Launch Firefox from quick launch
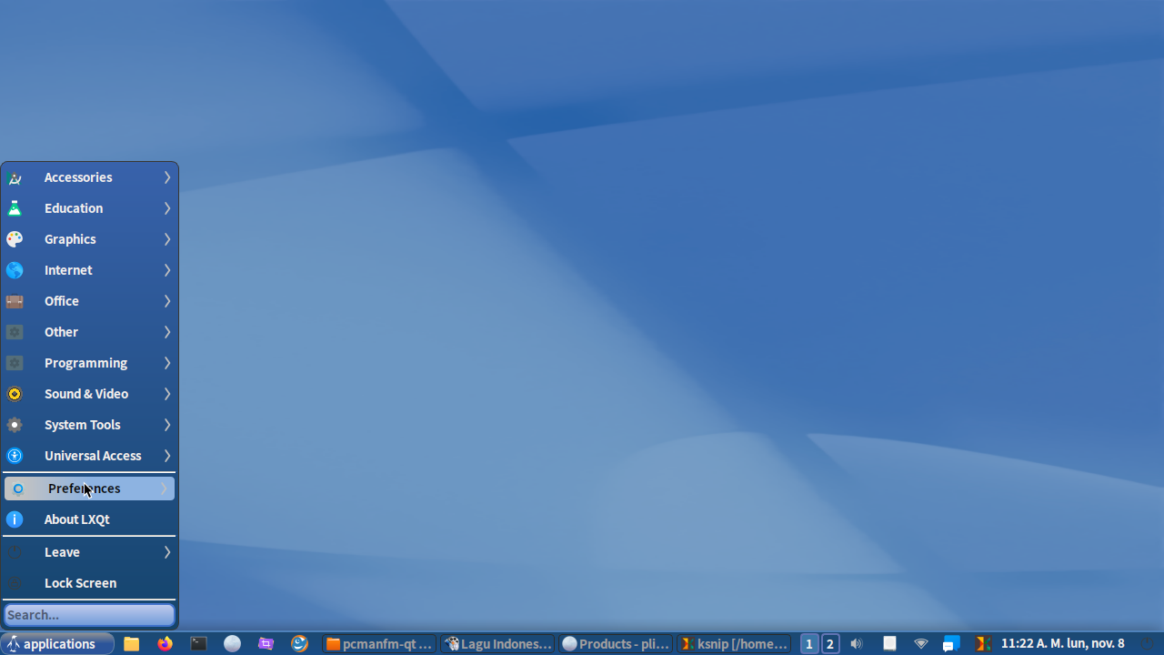Image resolution: width=1164 pixels, height=655 pixels. (x=165, y=644)
